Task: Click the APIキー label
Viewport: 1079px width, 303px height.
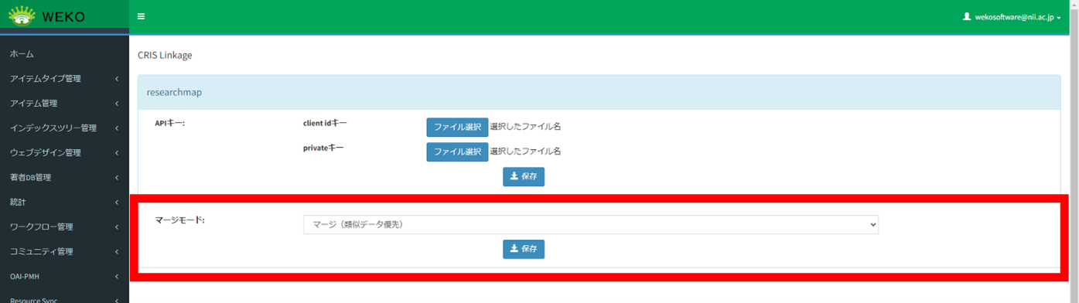Action: pyautogui.click(x=170, y=124)
